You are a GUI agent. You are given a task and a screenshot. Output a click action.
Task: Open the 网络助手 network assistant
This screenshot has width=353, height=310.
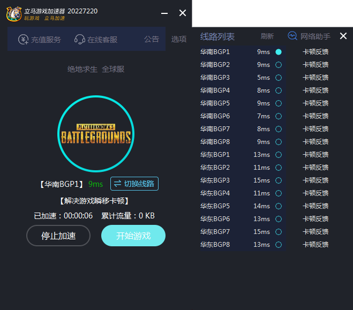309,36
